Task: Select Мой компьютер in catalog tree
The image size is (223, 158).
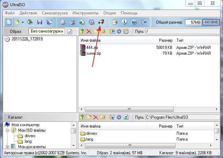Action: tap(25, 125)
